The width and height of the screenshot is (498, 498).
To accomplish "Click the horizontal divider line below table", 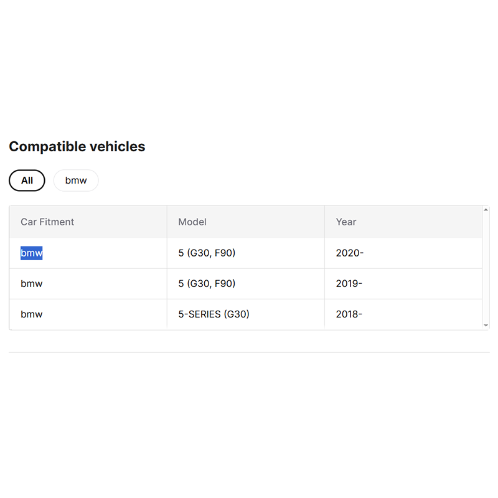I will [249, 352].
